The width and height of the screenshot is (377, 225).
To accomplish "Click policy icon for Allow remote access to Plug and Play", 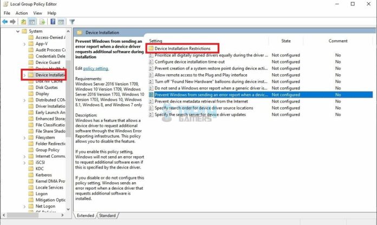I will [151, 75].
